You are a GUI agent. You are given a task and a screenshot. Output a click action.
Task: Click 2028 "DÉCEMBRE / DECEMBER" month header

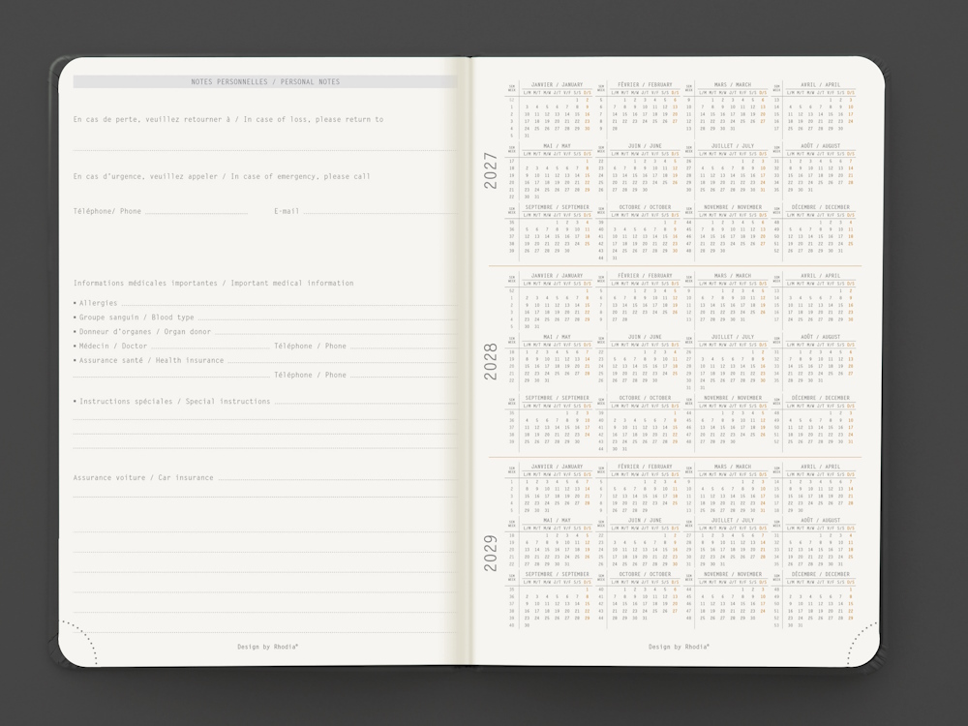tap(820, 398)
